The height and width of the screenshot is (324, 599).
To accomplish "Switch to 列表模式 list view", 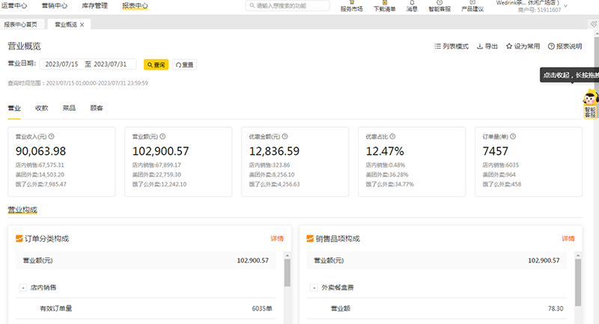I will (x=451, y=46).
